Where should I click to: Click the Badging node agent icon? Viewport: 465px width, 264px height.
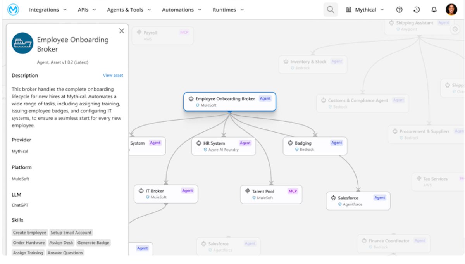[290, 143]
